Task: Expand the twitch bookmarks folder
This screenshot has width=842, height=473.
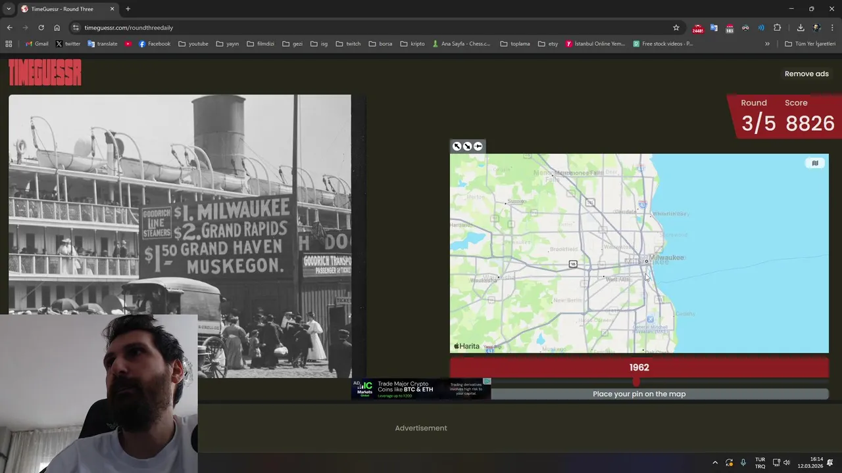Action: [x=348, y=44]
